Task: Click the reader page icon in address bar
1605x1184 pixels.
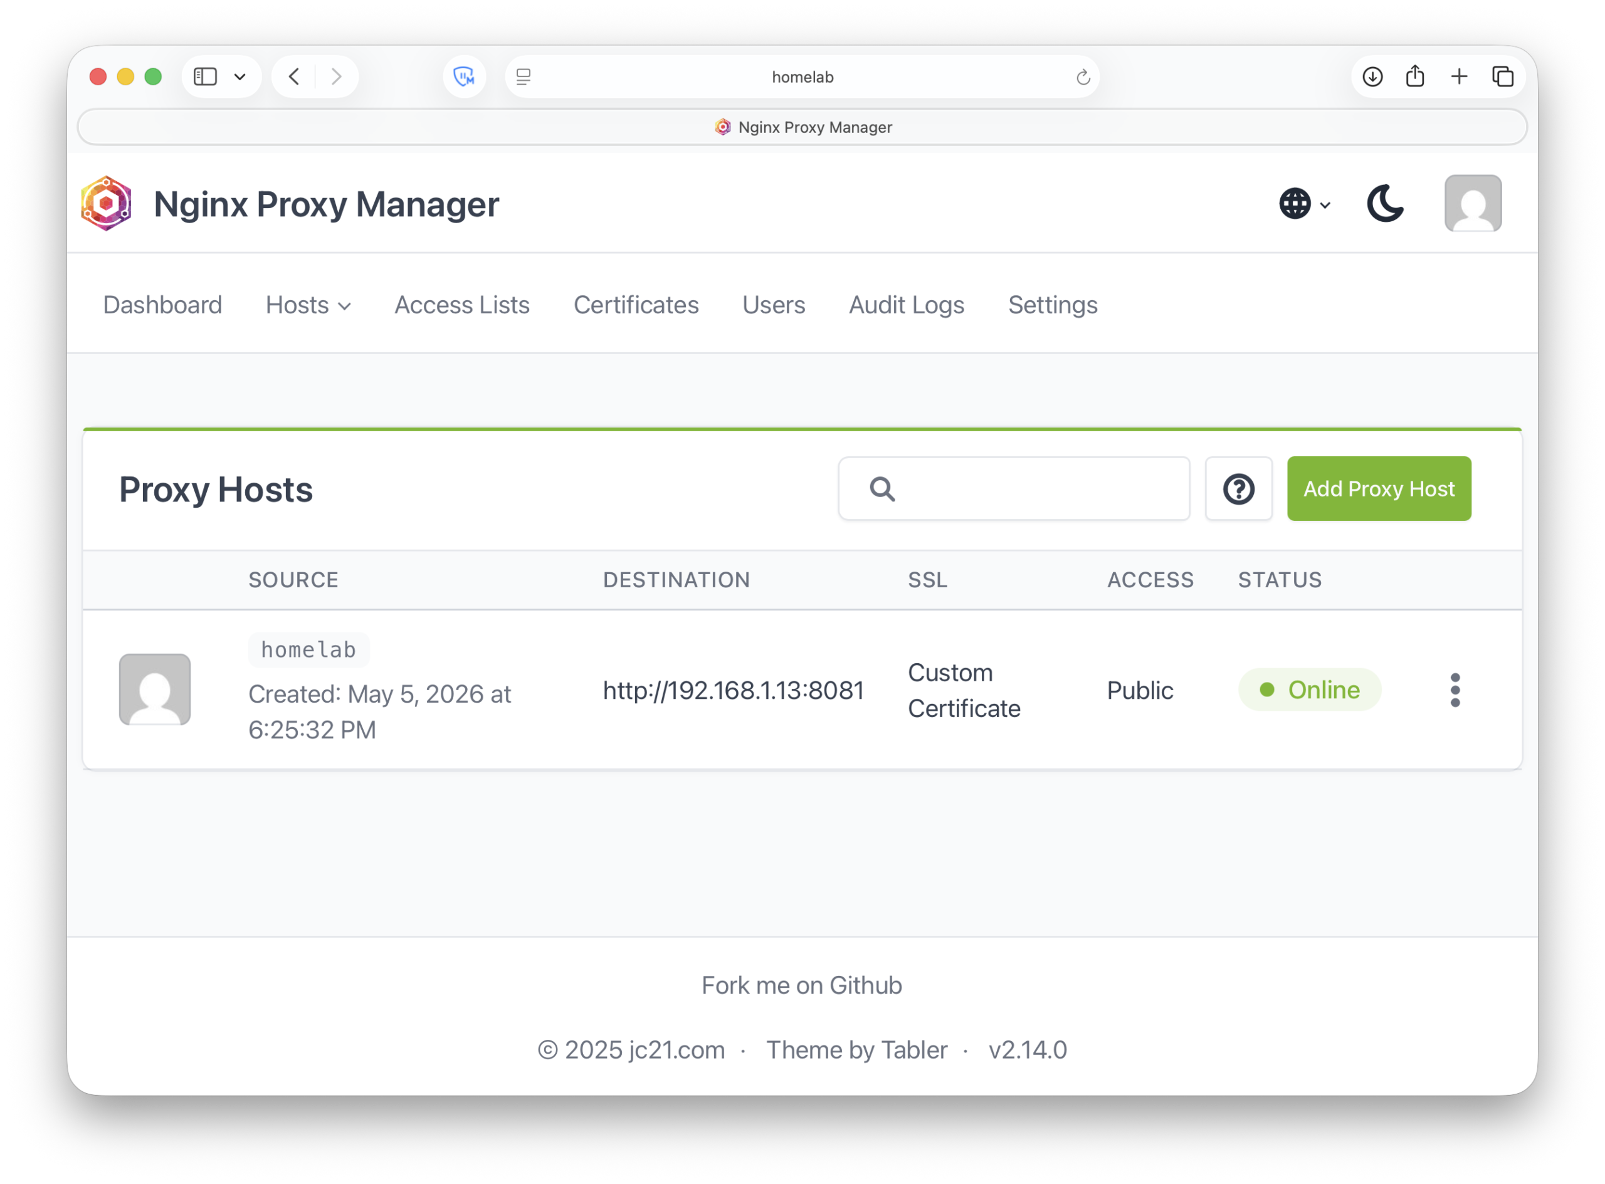Action: pos(524,76)
